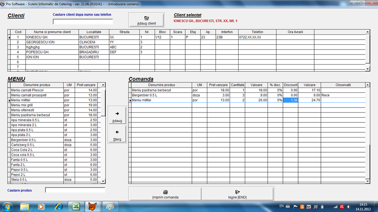The width and height of the screenshot is (378, 212).
Task: Click the CLINCENI locality cell
Action: tap(94, 42)
